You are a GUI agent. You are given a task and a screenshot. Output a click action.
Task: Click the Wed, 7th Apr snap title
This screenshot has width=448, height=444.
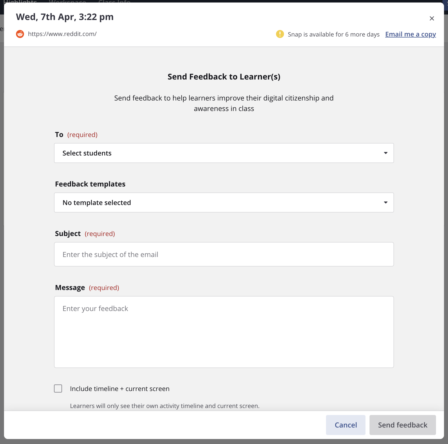(x=65, y=17)
